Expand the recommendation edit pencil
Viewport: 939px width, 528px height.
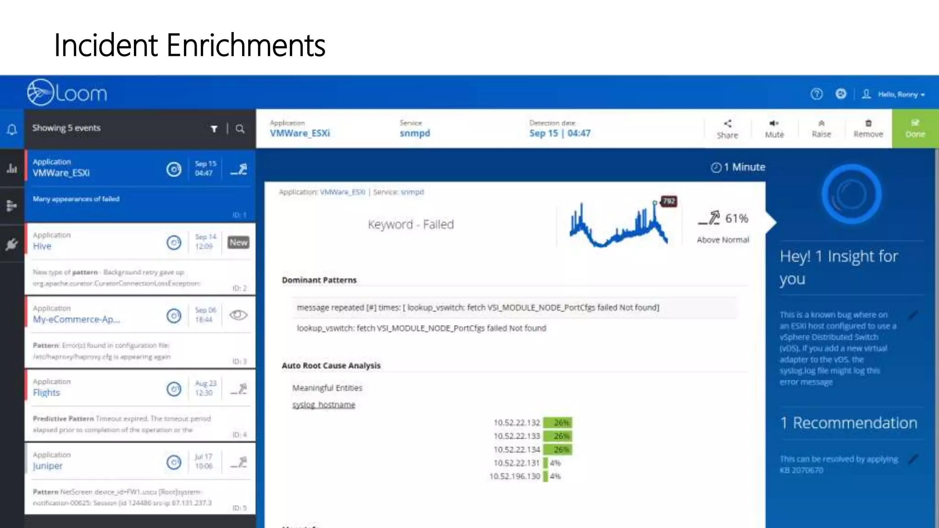click(913, 459)
